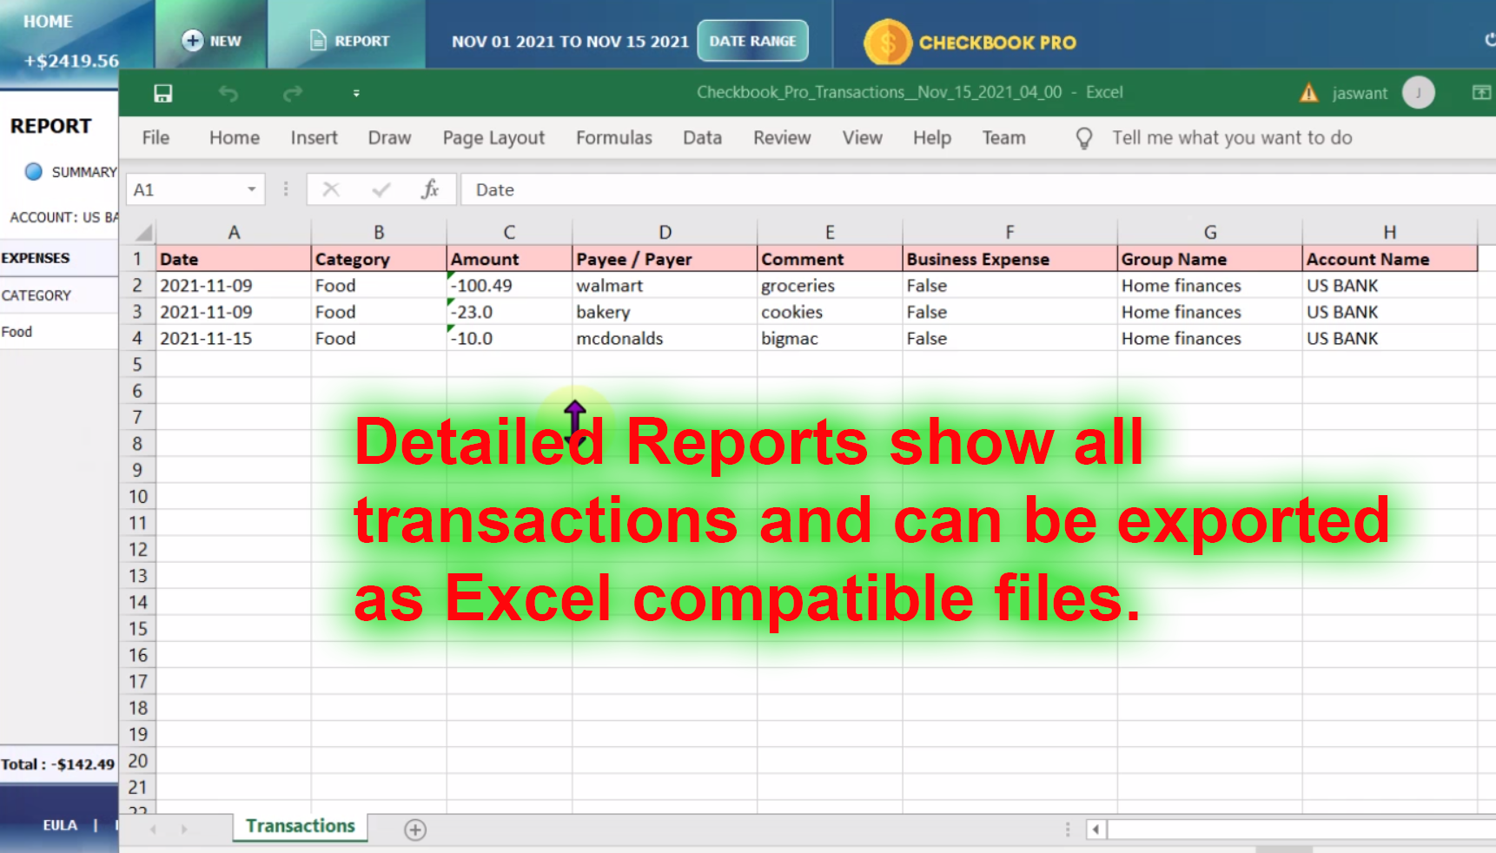This screenshot has width=1496, height=853.
Task: Click previous sheet navigation arrow
Action: pos(153,830)
